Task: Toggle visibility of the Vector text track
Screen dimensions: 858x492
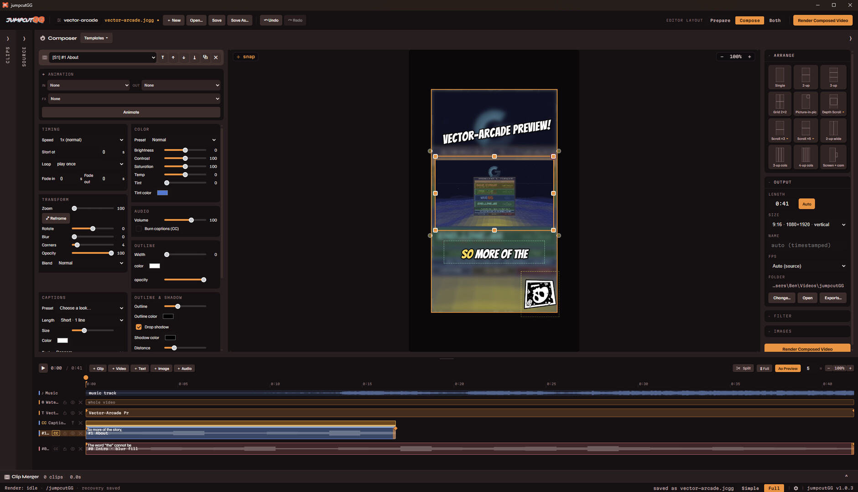Action: pyautogui.click(x=73, y=413)
